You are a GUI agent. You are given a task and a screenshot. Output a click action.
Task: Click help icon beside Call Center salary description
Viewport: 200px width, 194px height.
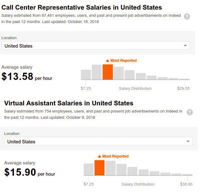coord(187,17)
